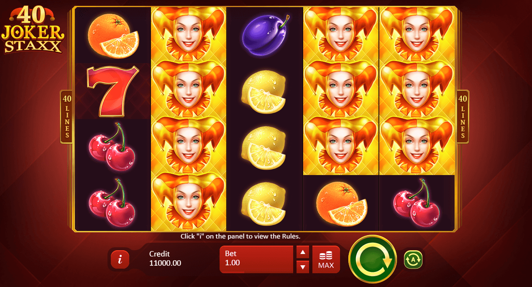Click the right 40 LINES tab

(x=463, y=117)
